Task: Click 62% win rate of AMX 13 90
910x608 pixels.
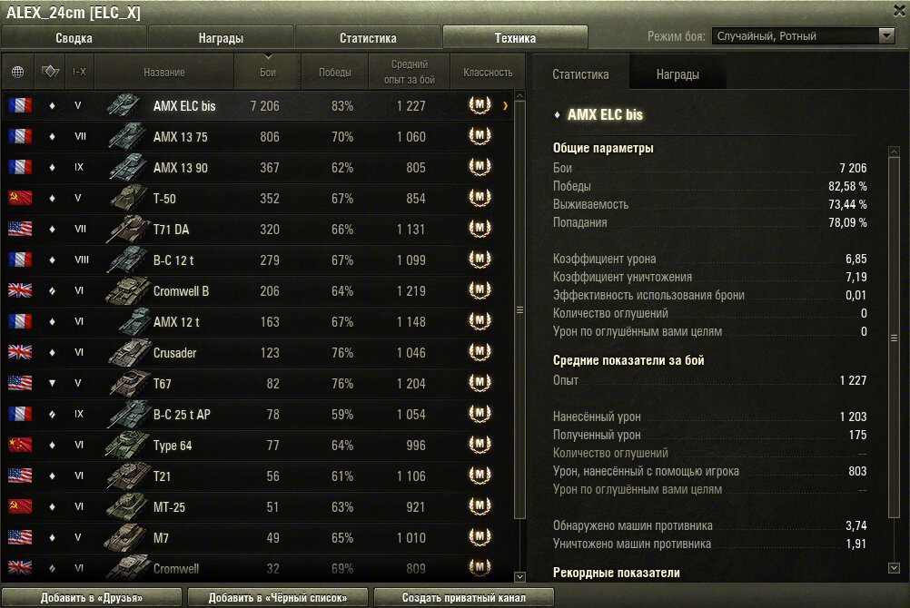Action: 342,168
